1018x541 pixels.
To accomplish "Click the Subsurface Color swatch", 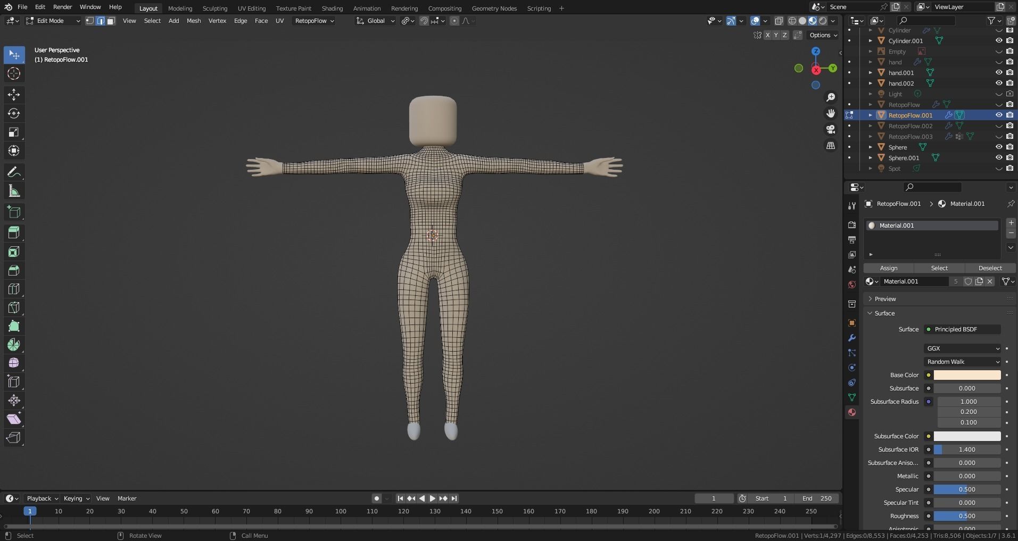I will tap(967, 436).
